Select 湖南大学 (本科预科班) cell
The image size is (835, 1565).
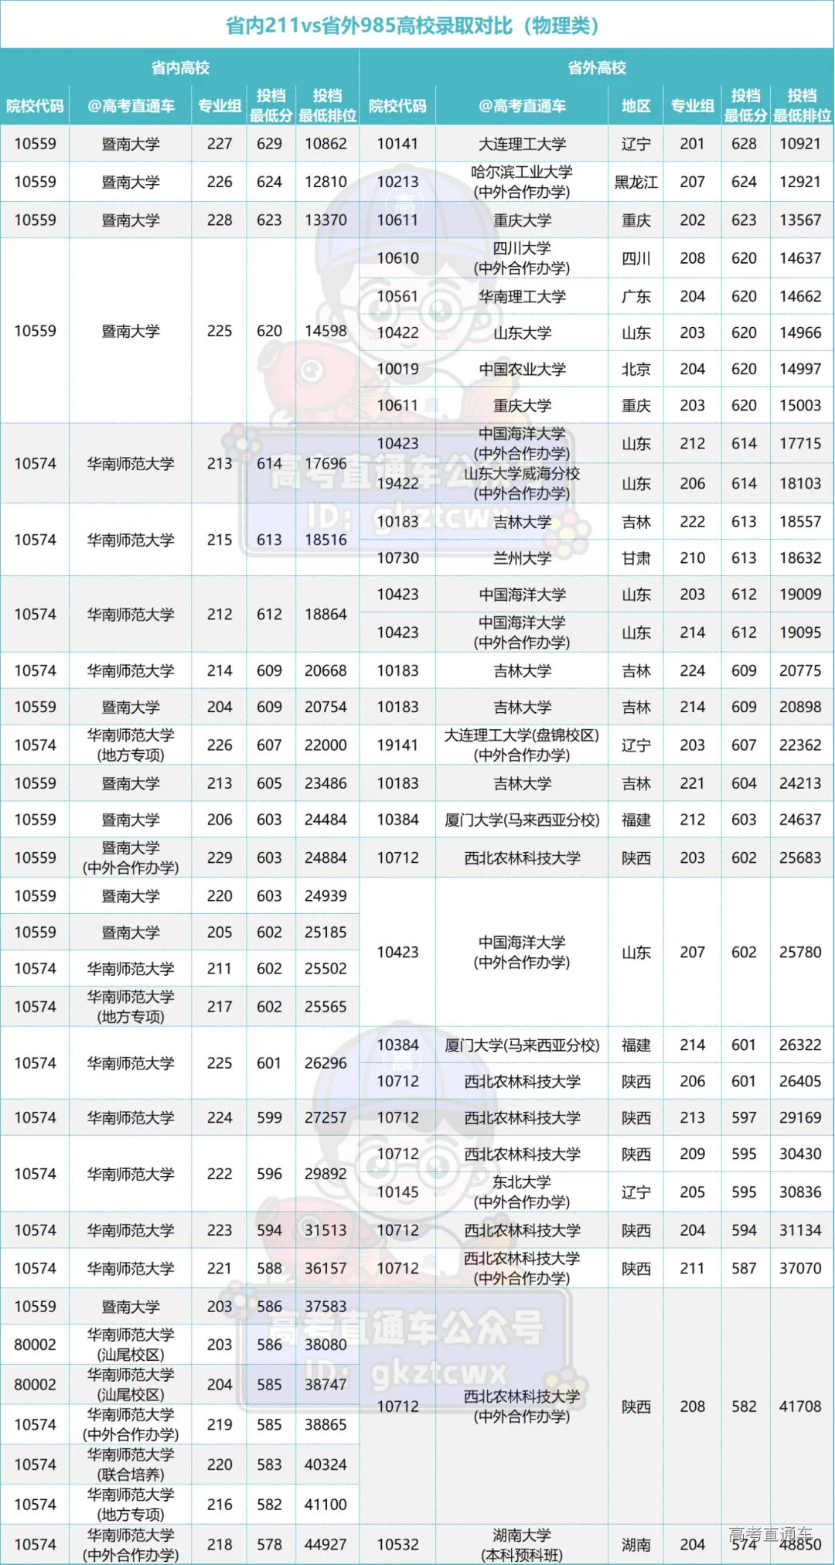[x=522, y=1544]
